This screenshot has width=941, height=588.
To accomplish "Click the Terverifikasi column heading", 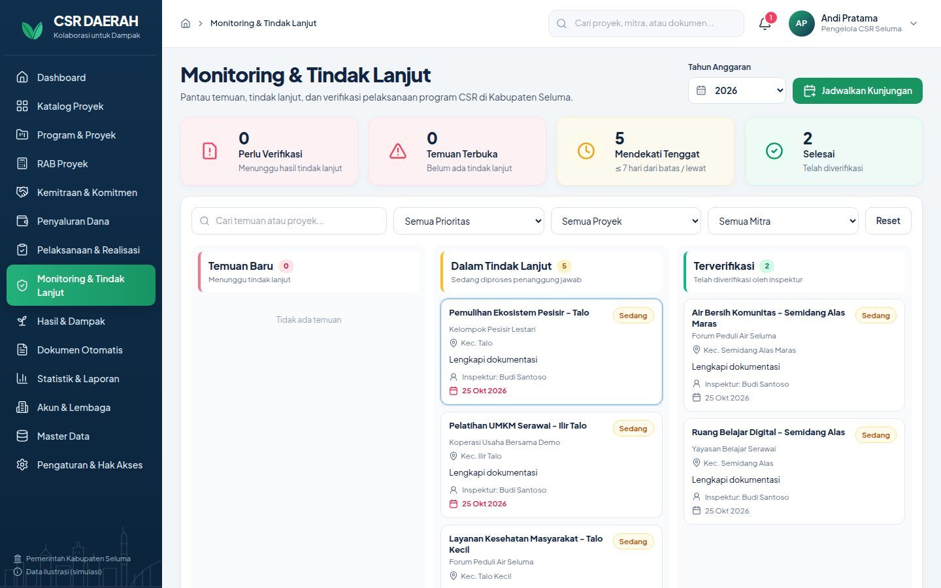I will click(724, 266).
